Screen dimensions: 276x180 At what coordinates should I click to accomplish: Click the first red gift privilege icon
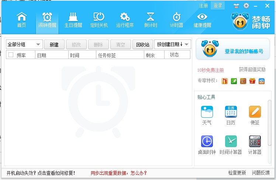tap(225, 81)
